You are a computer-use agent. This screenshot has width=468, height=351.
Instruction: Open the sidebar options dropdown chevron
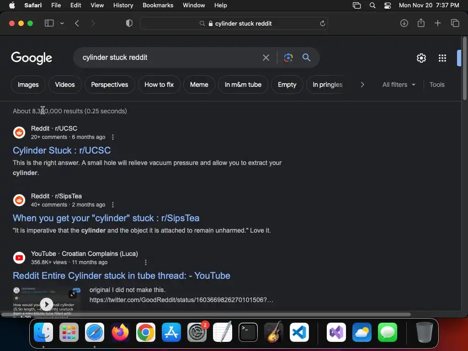coord(62,23)
